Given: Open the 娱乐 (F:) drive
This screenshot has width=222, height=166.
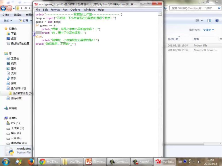Looking at the screenshot, I should 16,133.
